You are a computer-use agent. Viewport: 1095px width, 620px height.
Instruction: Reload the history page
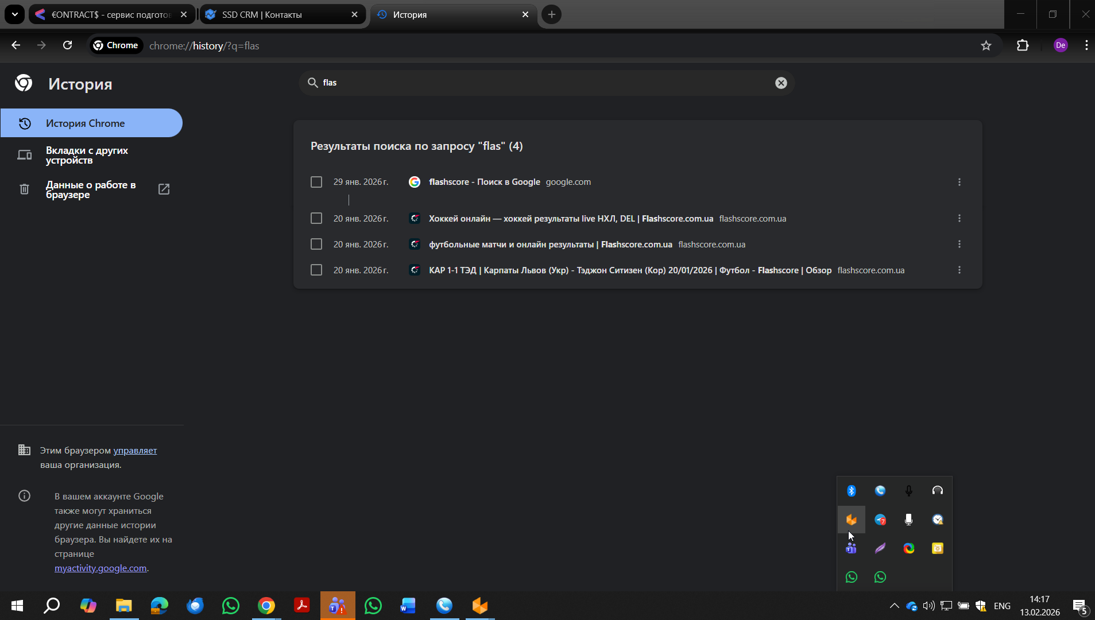coord(67,45)
